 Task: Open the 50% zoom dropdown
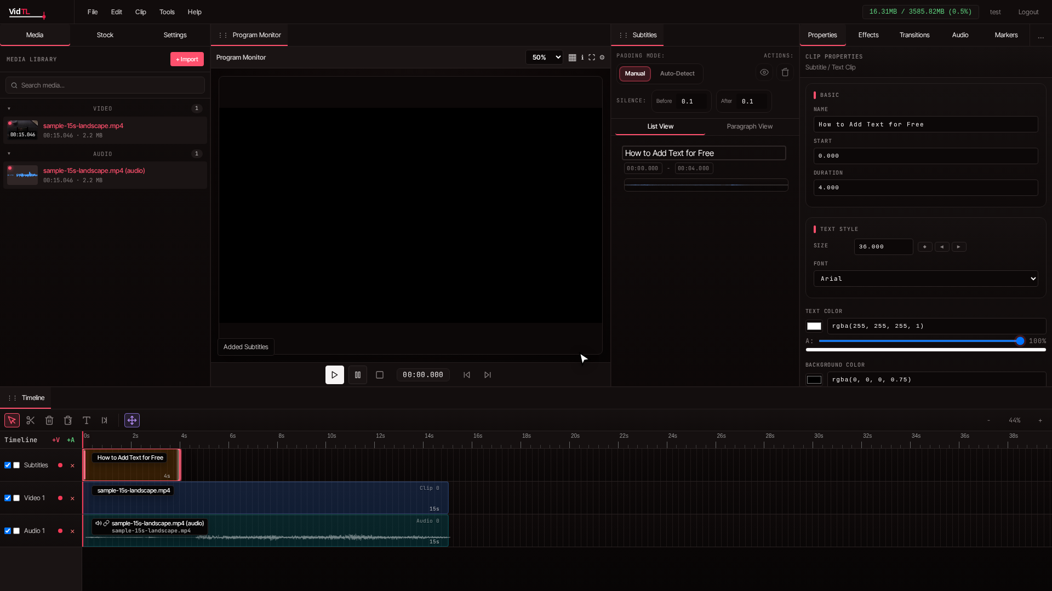pyautogui.click(x=544, y=57)
